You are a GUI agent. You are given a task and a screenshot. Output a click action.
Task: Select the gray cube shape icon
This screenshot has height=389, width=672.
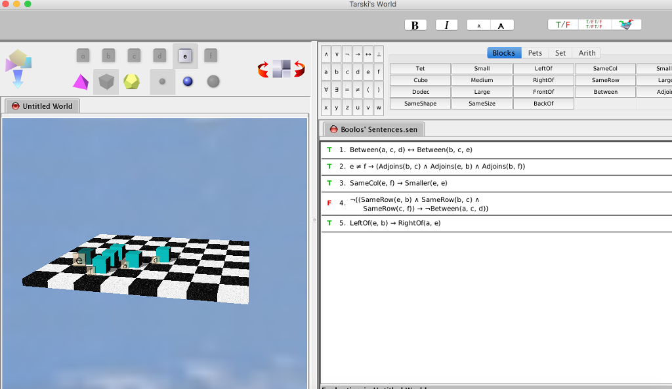click(106, 81)
